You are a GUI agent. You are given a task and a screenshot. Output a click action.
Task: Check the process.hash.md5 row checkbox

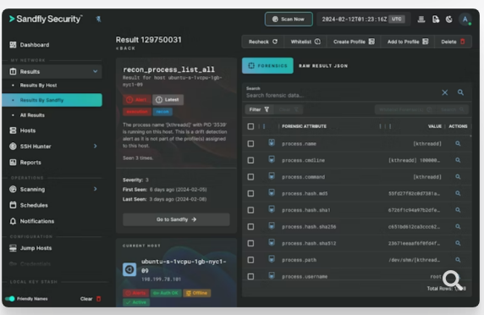tap(250, 194)
